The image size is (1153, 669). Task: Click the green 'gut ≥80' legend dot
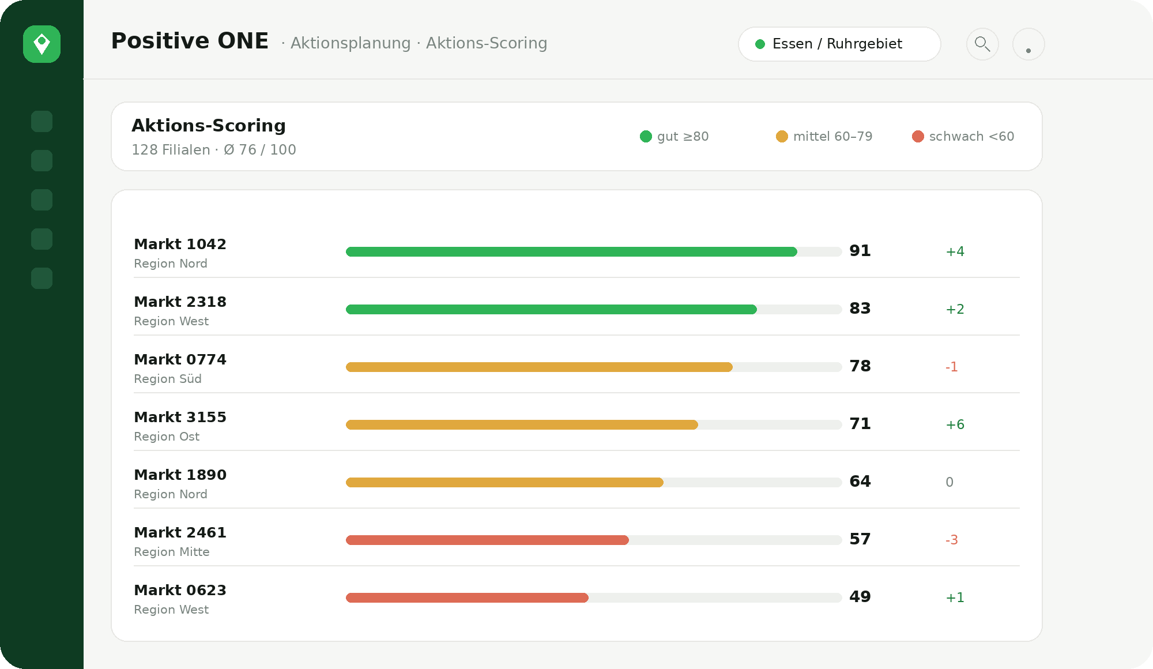coord(646,136)
